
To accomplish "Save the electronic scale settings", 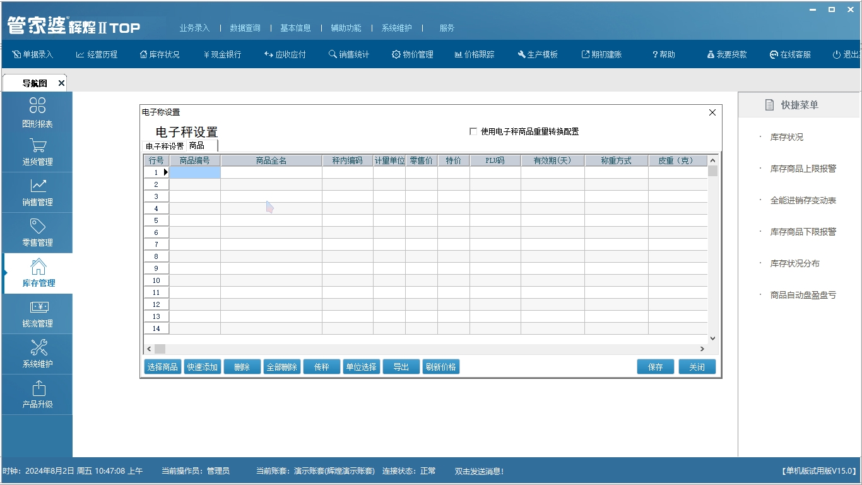I will tap(656, 367).
